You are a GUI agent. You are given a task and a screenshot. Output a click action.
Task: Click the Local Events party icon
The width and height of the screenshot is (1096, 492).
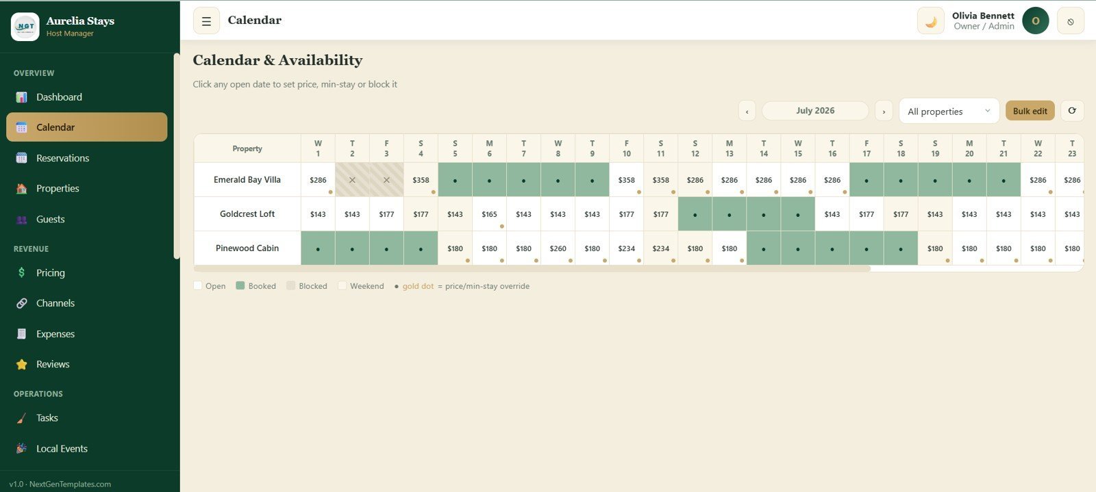point(22,448)
